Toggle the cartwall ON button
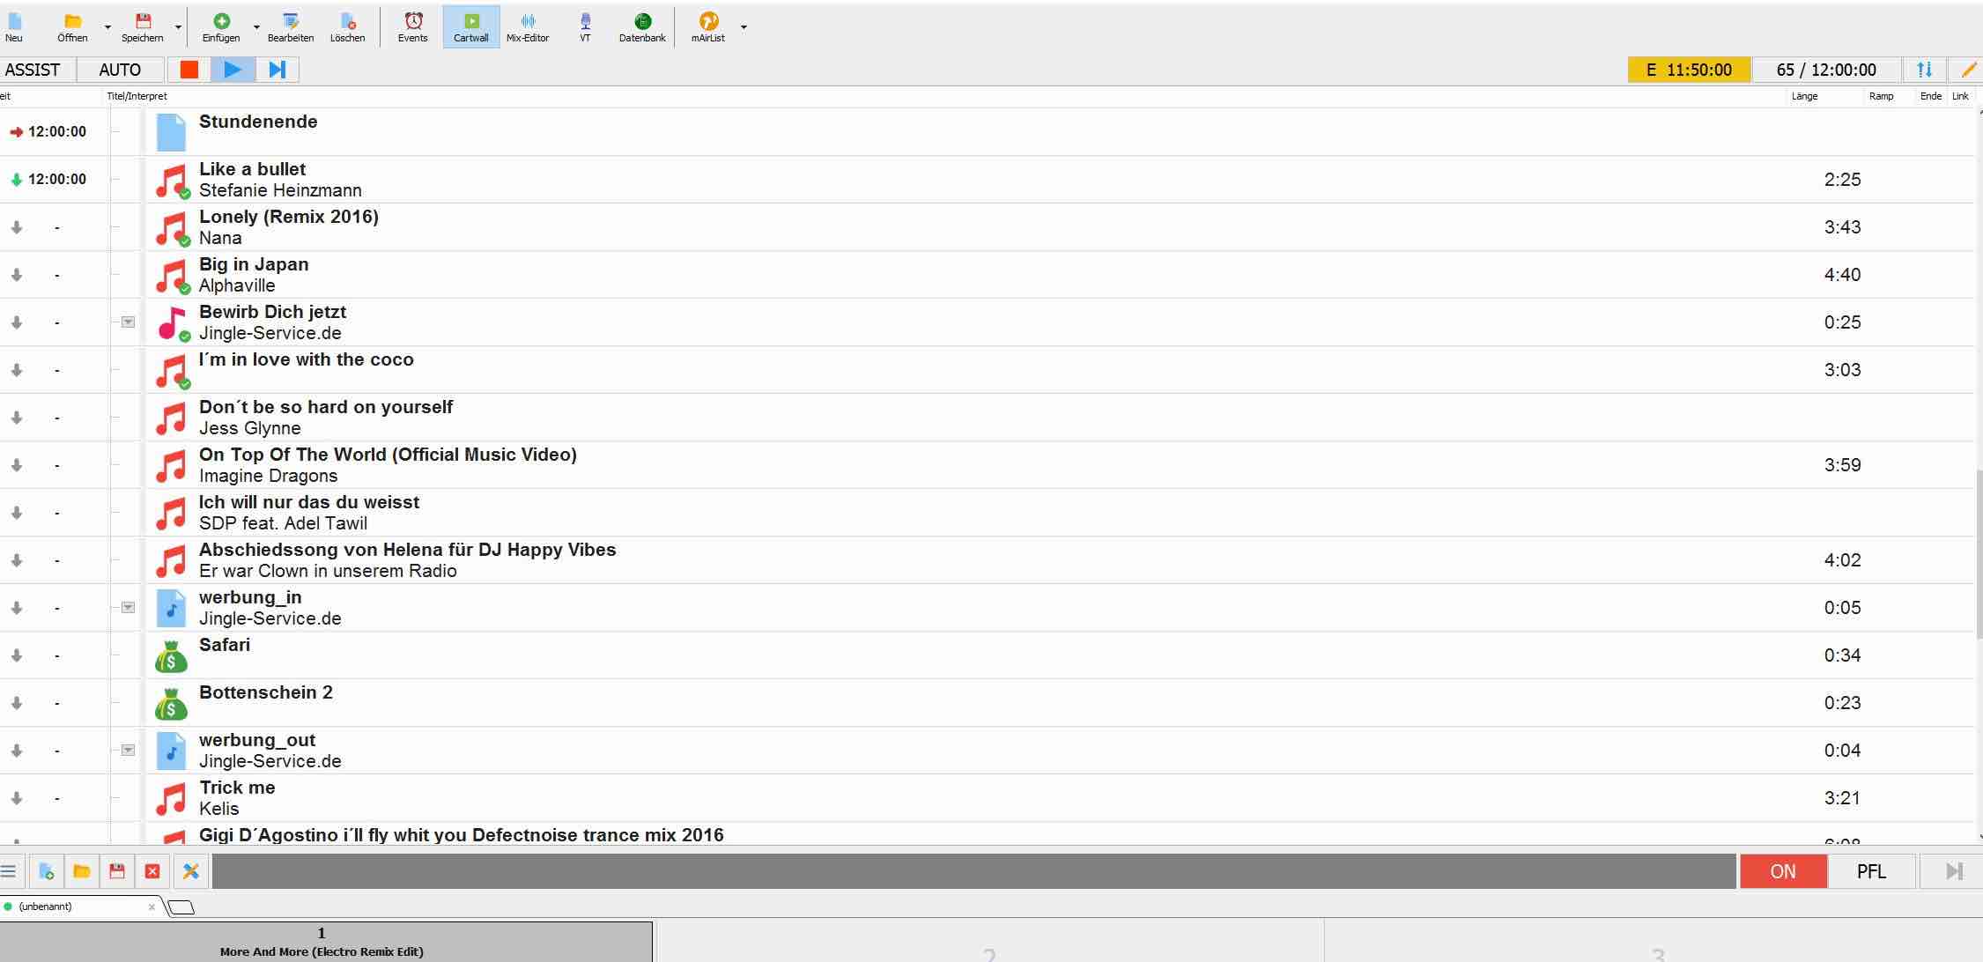Viewport: 1983px width, 962px height. (1782, 871)
